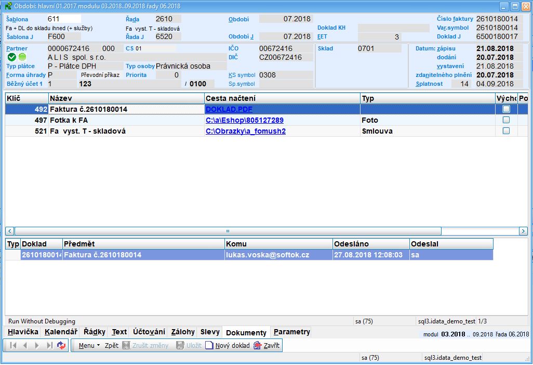Click the sent timestamp 27.08.2018 12:08:03 cell
This screenshot has height=365, width=533.
(371, 255)
